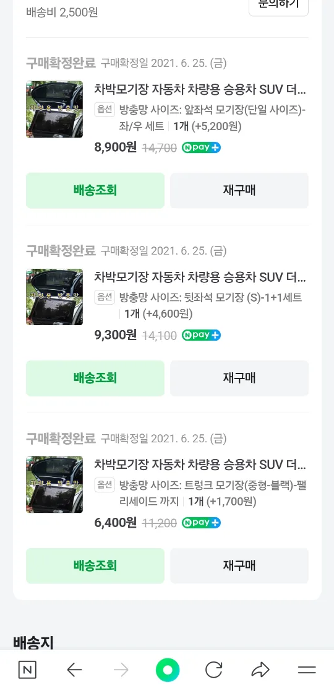Share the page with the share arrow icon
Viewport: 334px width, 690px height.
click(260, 670)
